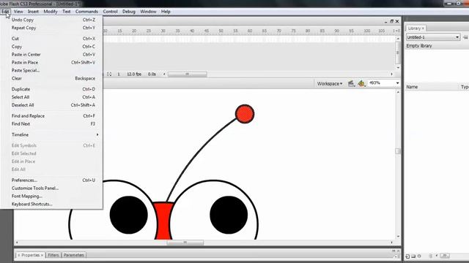469x263 pixels.
Task: Click New Symbol icon in Library
Action: (407, 256)
